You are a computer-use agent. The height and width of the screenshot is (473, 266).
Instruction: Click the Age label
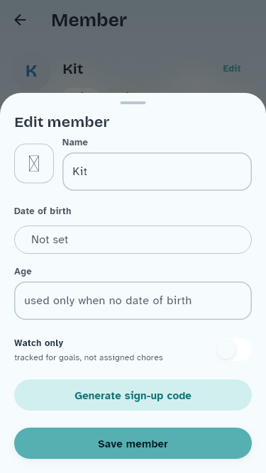(x=23, y=272)
